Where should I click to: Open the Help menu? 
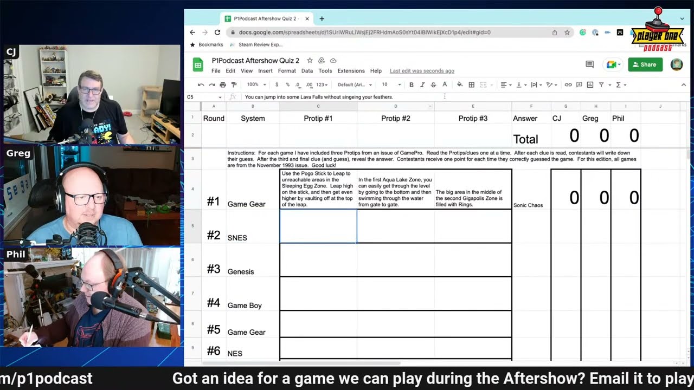click(376, 71)
